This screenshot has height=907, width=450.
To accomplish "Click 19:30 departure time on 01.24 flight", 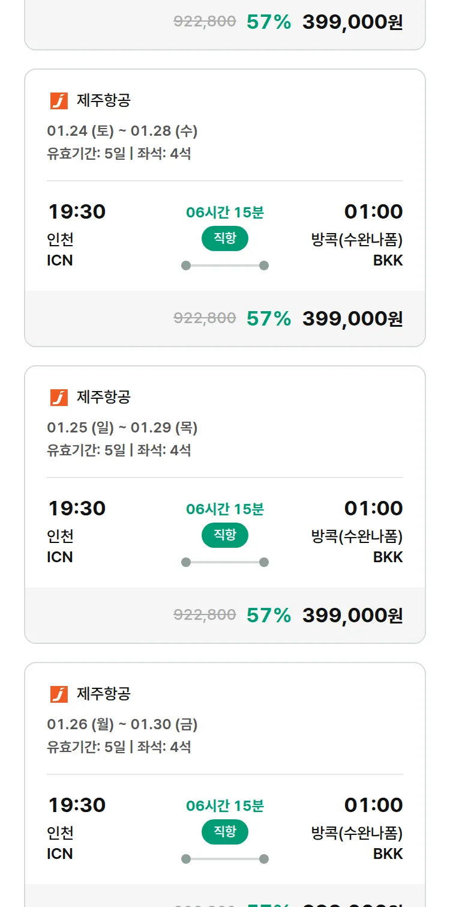I will pyautogui.click(x=77, y=211).
